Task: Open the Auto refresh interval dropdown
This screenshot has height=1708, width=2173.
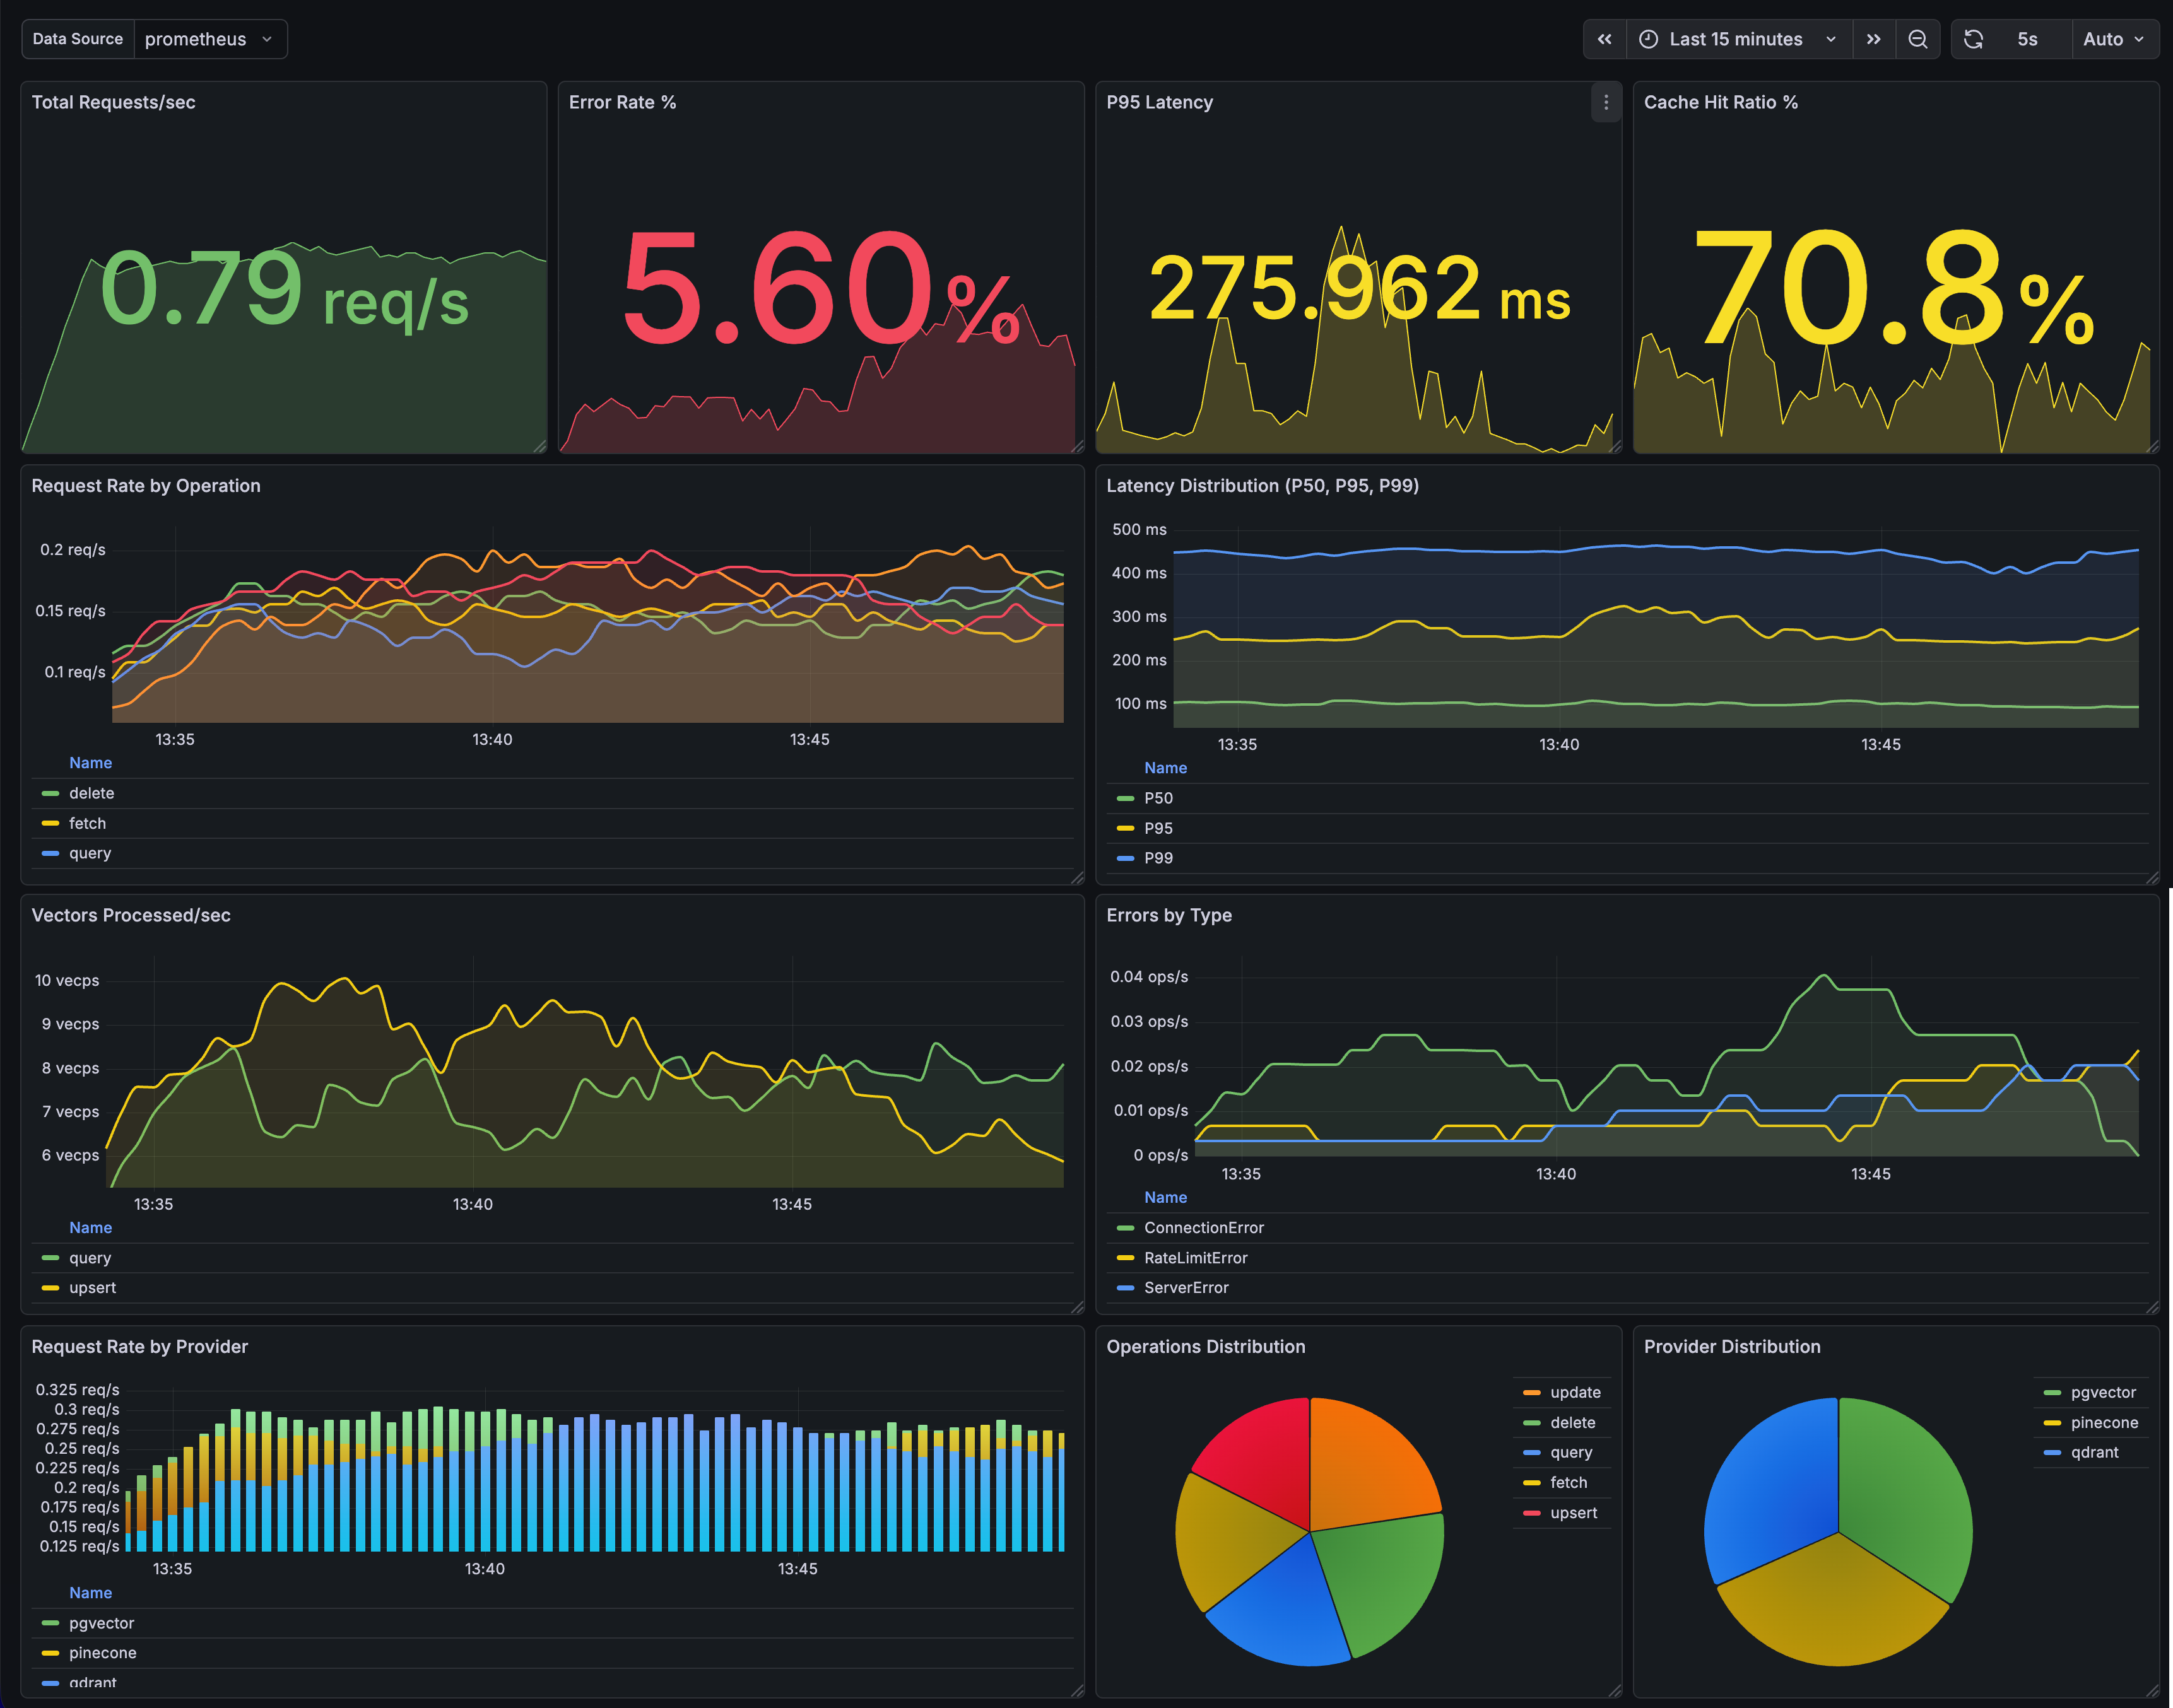Action: [x=2113, y=39]
